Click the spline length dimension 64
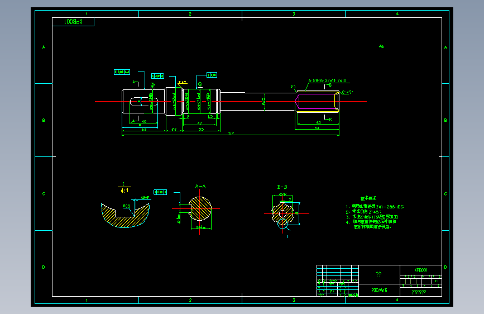Image resolution: width=484 pixels, height=314 pixels. pos(317,128)
